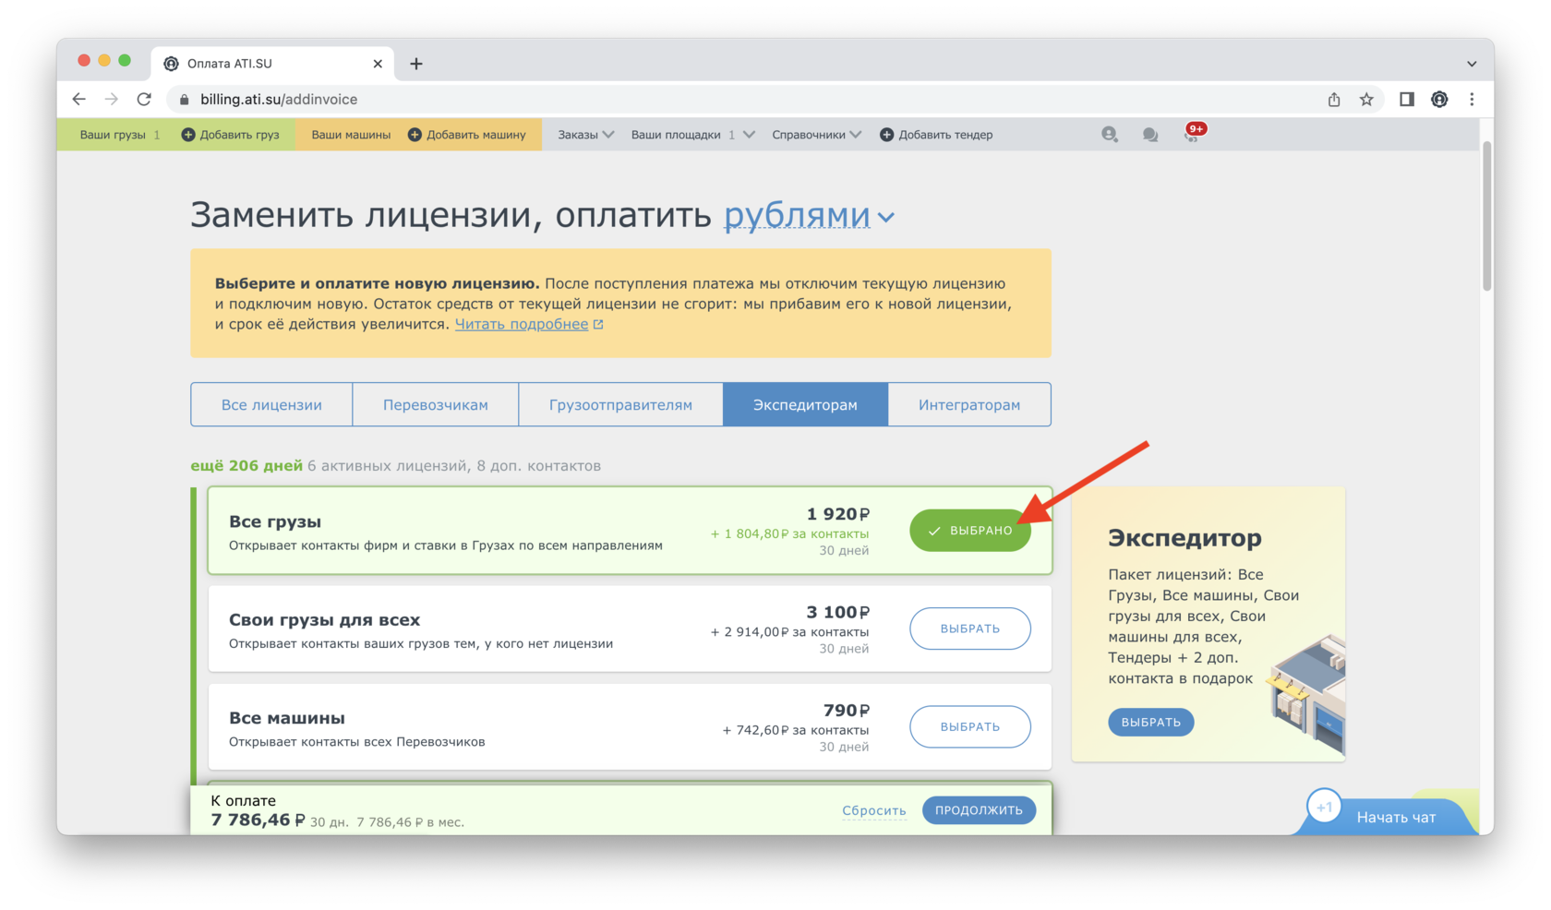This screenshot has height=910, width=1551.
Task: Click the Все машины license title
Action: 286,717
